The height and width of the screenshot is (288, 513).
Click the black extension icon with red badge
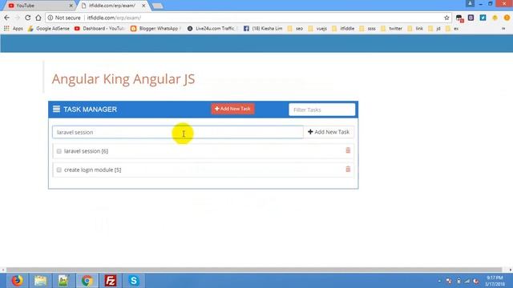[459, 18]
